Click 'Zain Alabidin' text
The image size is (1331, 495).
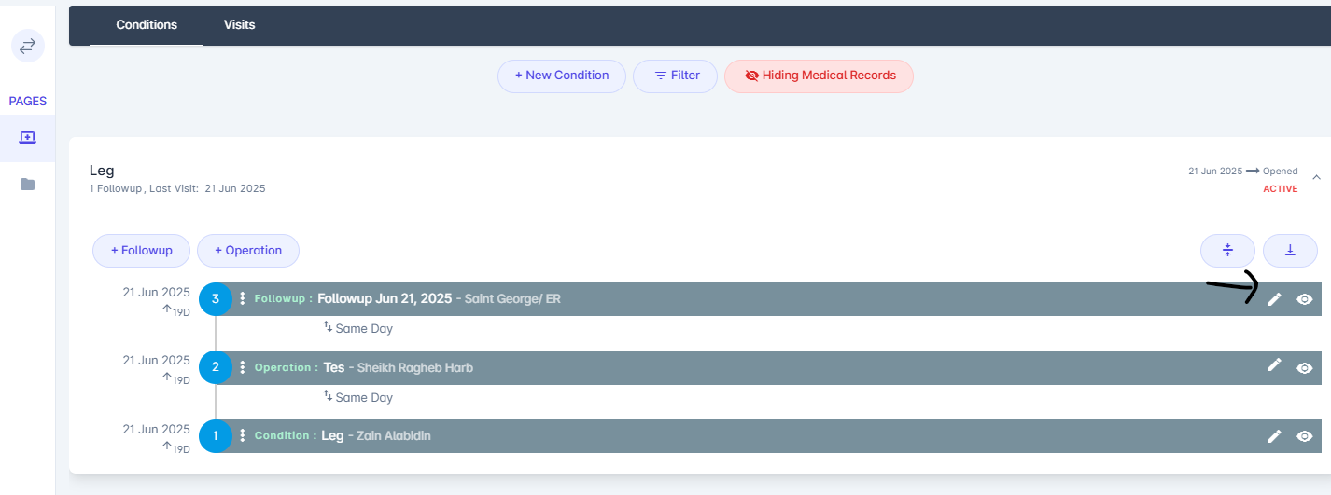click(x=393, y=436)
